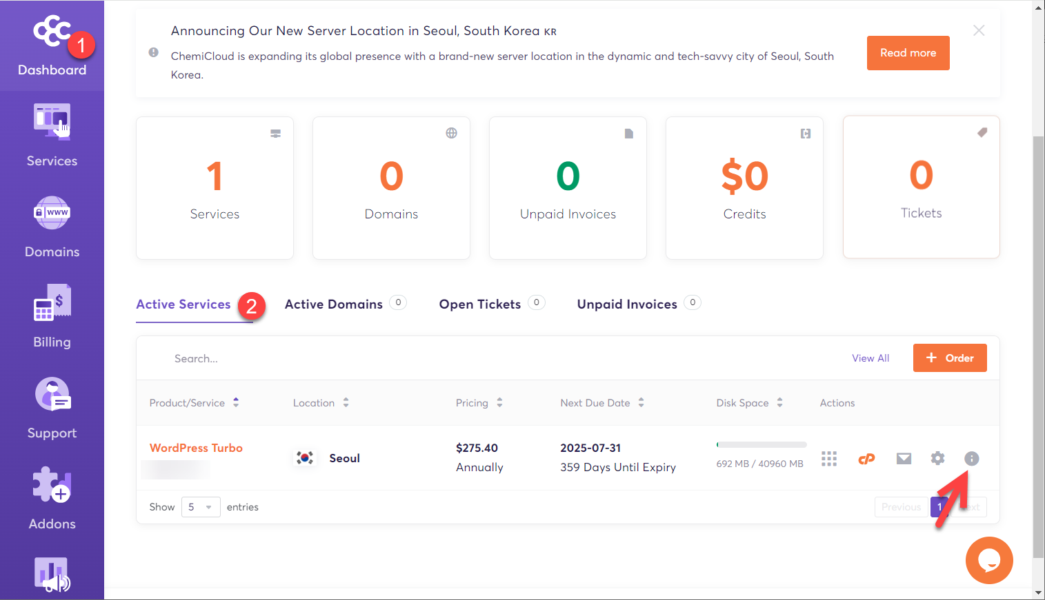This screenshot has height=600, width=1045.
Task: Click the info icon beside the announcement
Action: 153,52
